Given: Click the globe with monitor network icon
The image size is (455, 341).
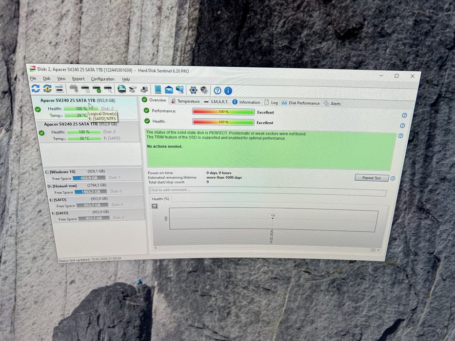Looking at the screenshot, I should click(180, 90).
